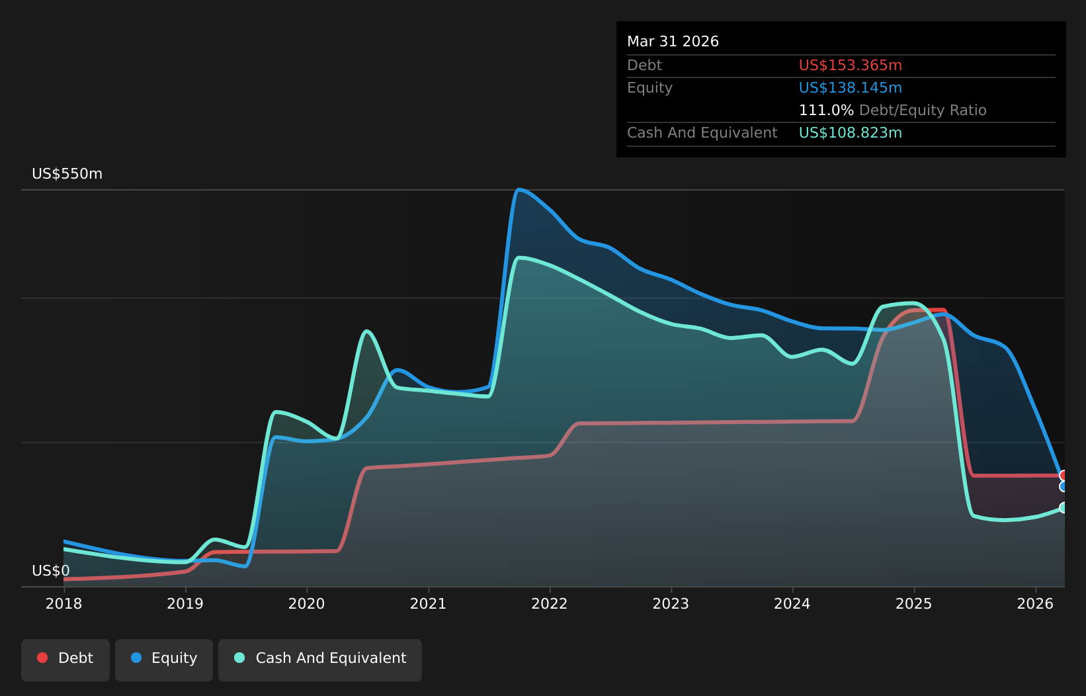Image resolution: width=1086 pixels, height=696 pixels.
Task: Click the US$0 axis label
Action: pos(51,571)
